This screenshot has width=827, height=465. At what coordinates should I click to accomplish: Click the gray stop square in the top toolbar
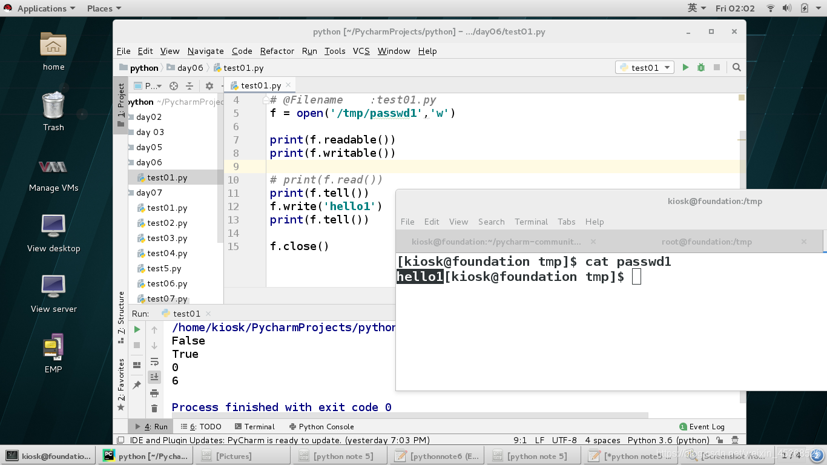click(717, 68)
